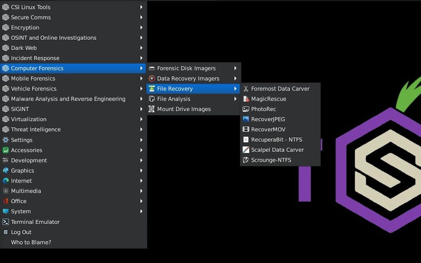The image size is (421, 263).
Task: Expand the File Analysis submenu arrow
Action: (235, 99)
